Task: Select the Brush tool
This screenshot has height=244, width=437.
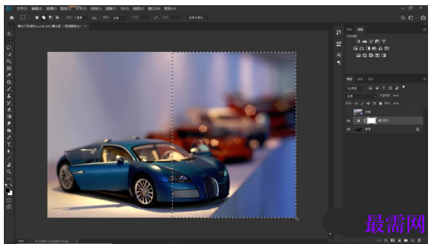Action: [9, 89]
